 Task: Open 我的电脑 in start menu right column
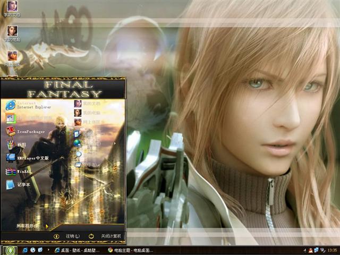click(87, 113)
